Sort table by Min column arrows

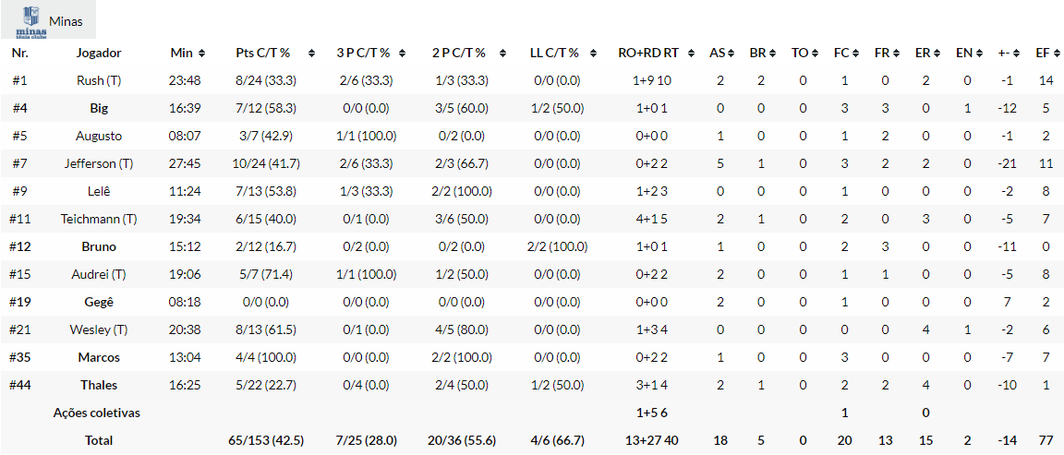[202, 54]
